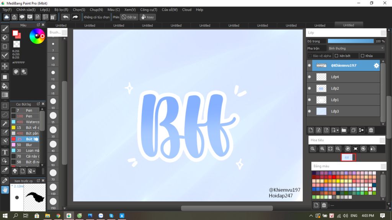The image size is (392, 220).
Task: Enable Xén bớt clipping checkbox
Action: (336, 56)
